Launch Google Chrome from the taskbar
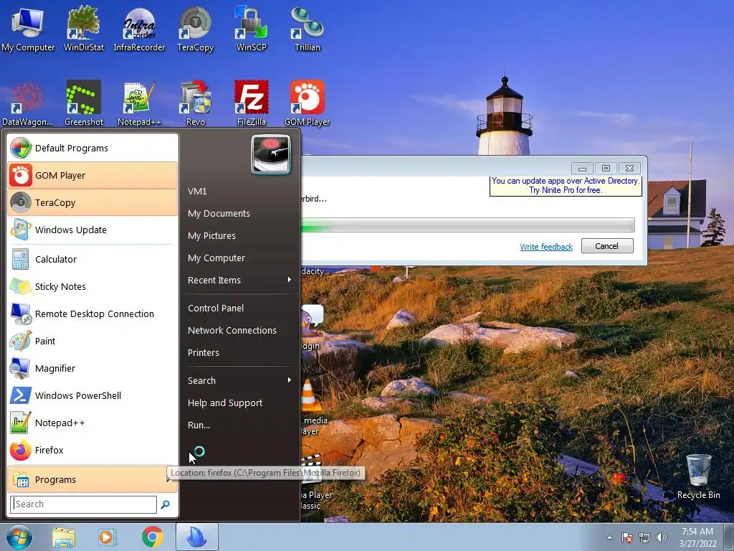The width and height of the screenshot is (734, 551). click(x=152, y=537)
